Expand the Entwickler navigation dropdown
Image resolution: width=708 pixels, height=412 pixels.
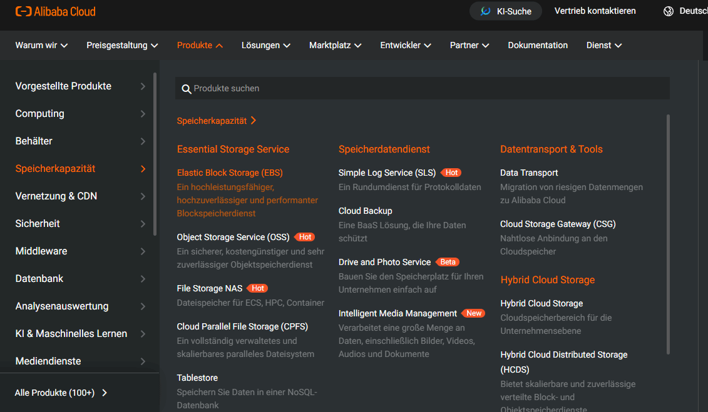[x=406, y=45]
